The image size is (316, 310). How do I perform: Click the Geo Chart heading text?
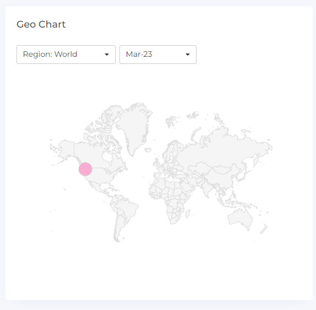pos(41,24)
